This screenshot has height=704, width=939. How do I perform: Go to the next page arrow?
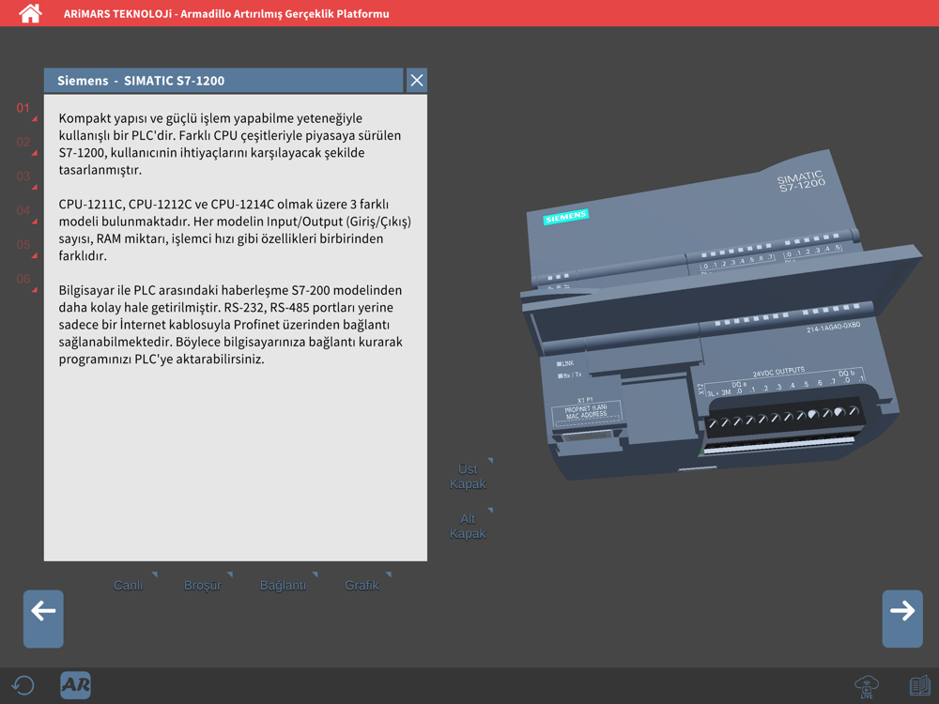tap(901, 619)
